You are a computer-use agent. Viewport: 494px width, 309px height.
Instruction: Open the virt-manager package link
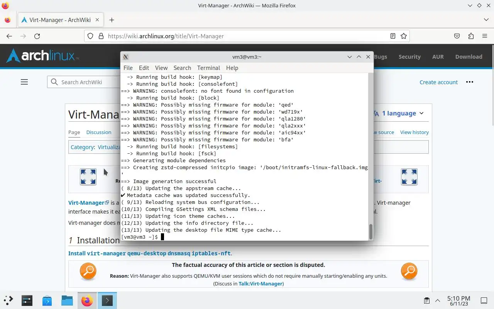107,253
